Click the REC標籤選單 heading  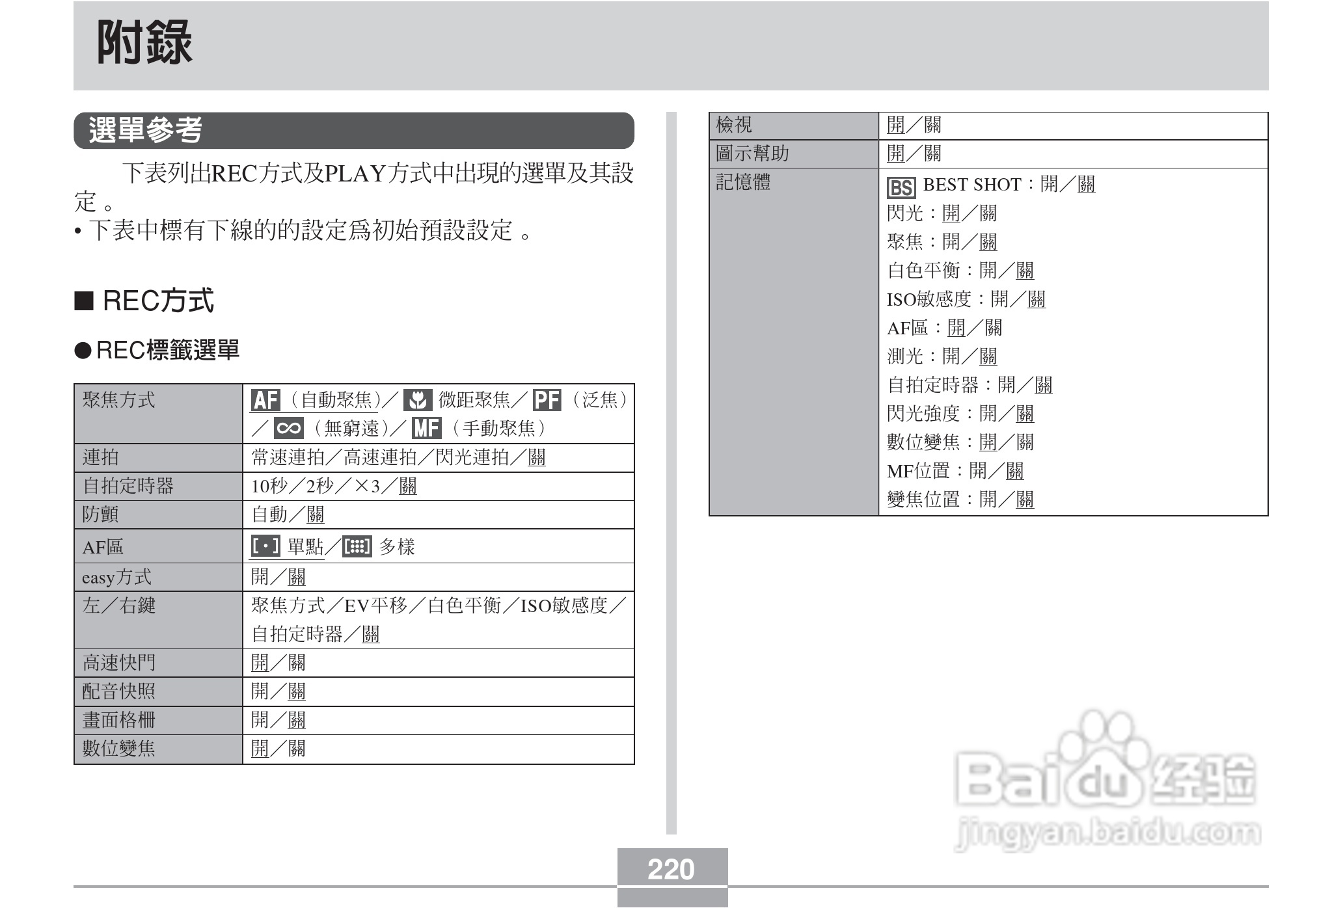point(167,350)
